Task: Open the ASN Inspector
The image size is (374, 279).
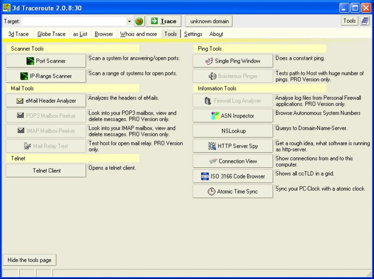Action: click(x=232, y=115)
